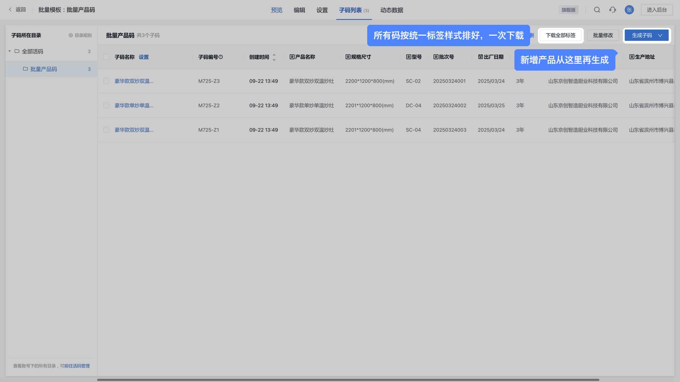Click the 产品名称 column header
The width and height of the screenshot is (680, 382).
click(x=302, y=57)
